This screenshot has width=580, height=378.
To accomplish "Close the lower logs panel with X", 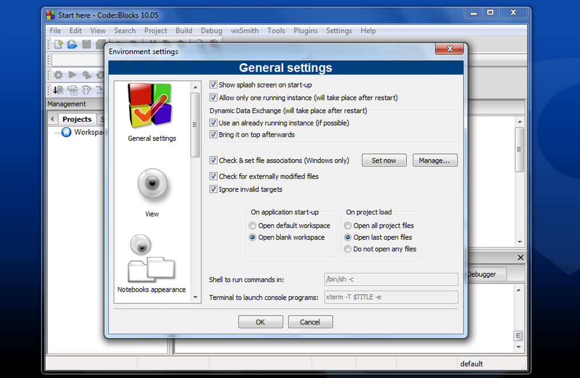I will pyautogui.click(x=520, y=257).
